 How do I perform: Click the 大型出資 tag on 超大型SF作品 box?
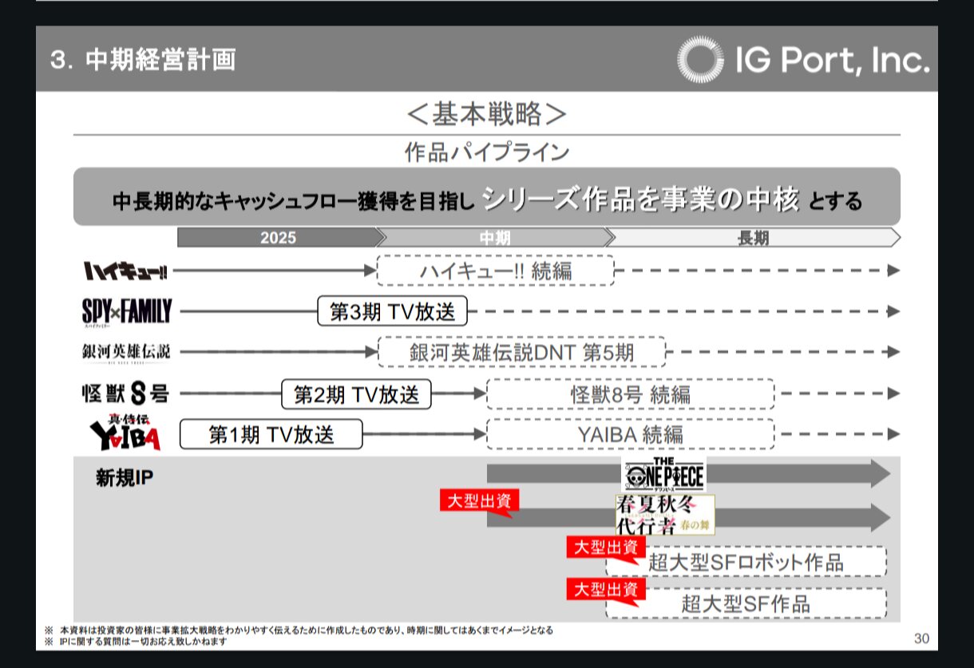point(607,590)
